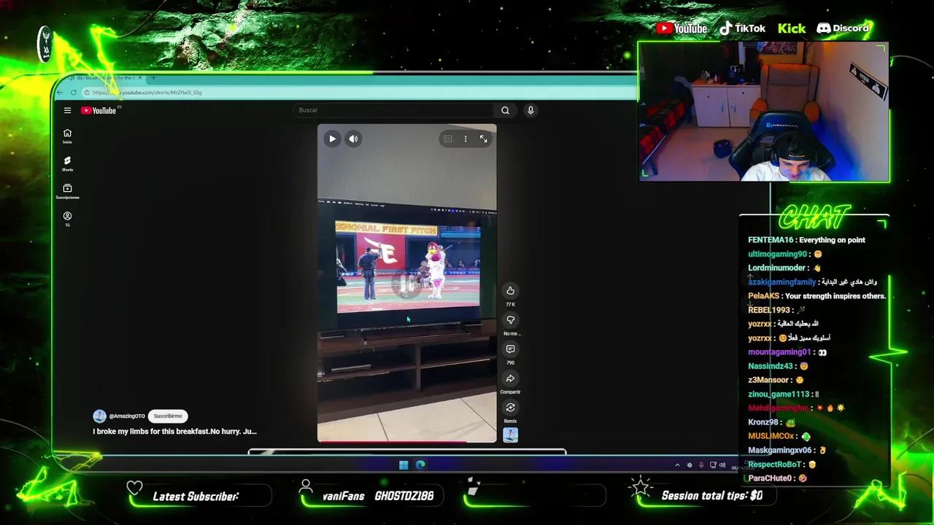Click PelaAKS 'Your strength inspires others' message

click(x=817, y=296)
